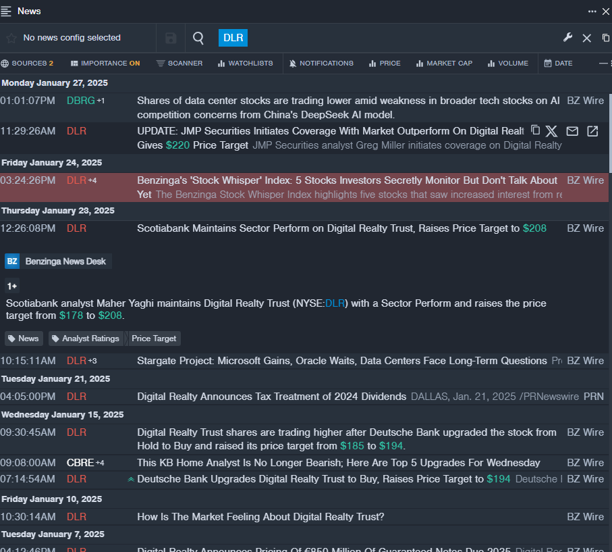Select the Scanner filter tab
This screenshot has width=612, height=552.
tap(179, 64)
